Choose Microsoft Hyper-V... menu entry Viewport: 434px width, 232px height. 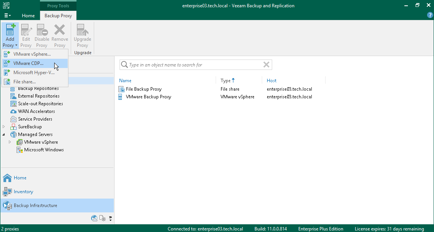click(35, 73)
